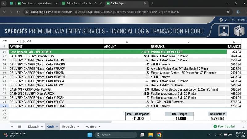Open the Windows Start menu
The width and height of the screenshot is (247, 139).
point(90,135)
